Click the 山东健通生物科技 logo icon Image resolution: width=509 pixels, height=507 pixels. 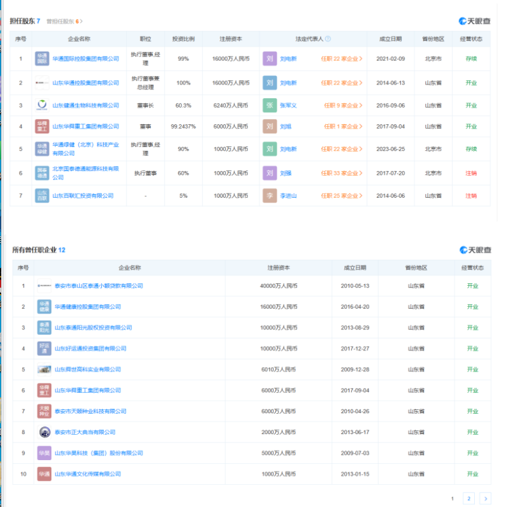point(42,105)
